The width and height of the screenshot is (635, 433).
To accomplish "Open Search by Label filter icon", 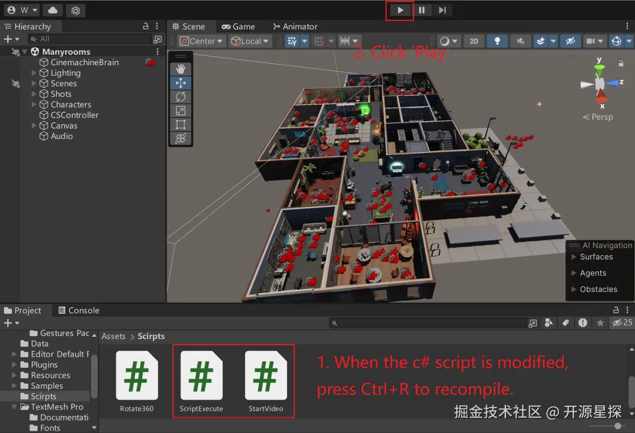I will tap(566, 323).
